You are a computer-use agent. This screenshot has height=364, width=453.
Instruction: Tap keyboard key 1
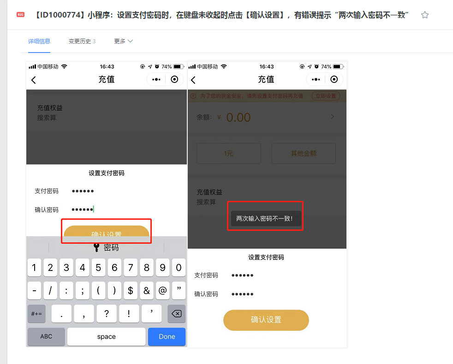(34, 268)
